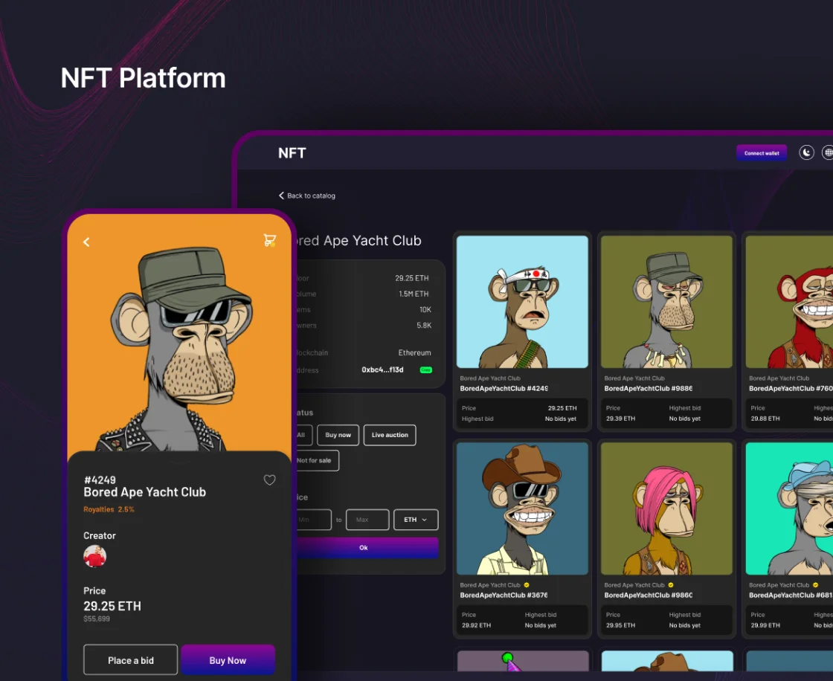Expand the ETH currency dropdown

tap(416, 520)
